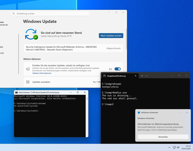
Task: Click the Windows-Sicherheit shield icon in notification
Action: pyautogui.click(x=139, y=113)
